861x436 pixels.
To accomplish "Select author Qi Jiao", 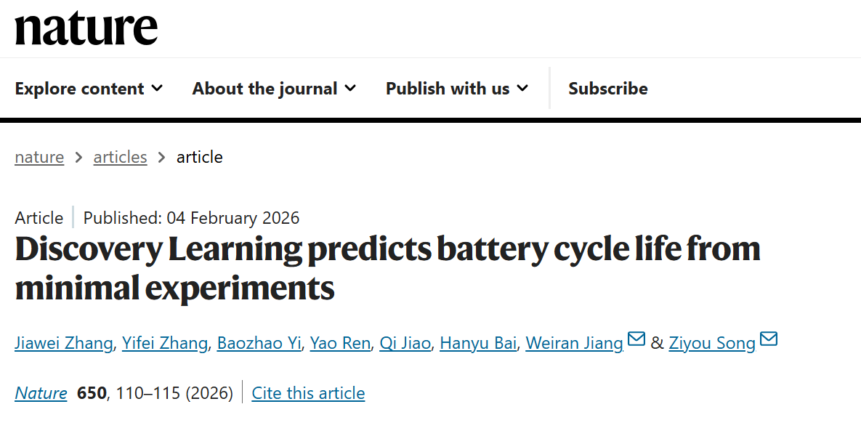I will (x=405, y=343).
